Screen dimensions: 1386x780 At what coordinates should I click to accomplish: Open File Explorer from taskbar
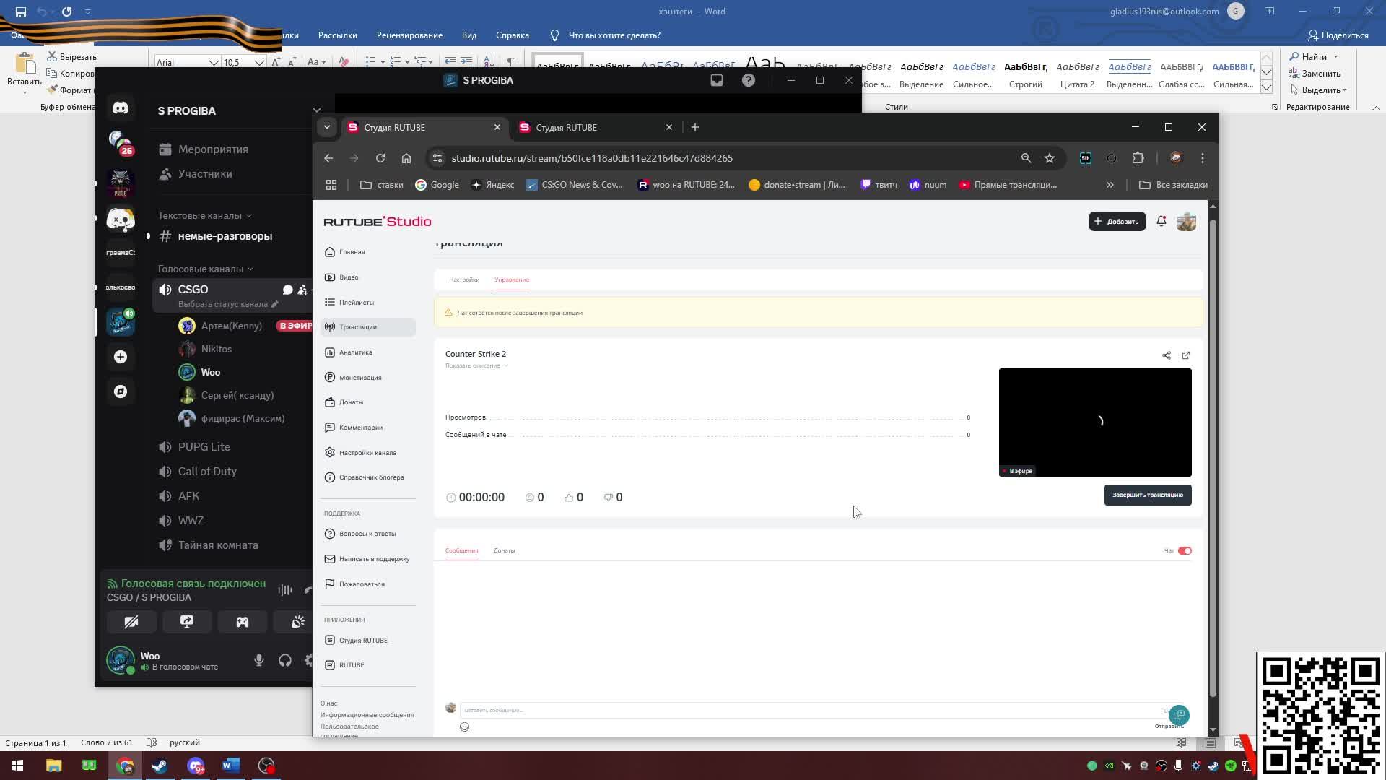pyautogui.click(x=53, y=766)
